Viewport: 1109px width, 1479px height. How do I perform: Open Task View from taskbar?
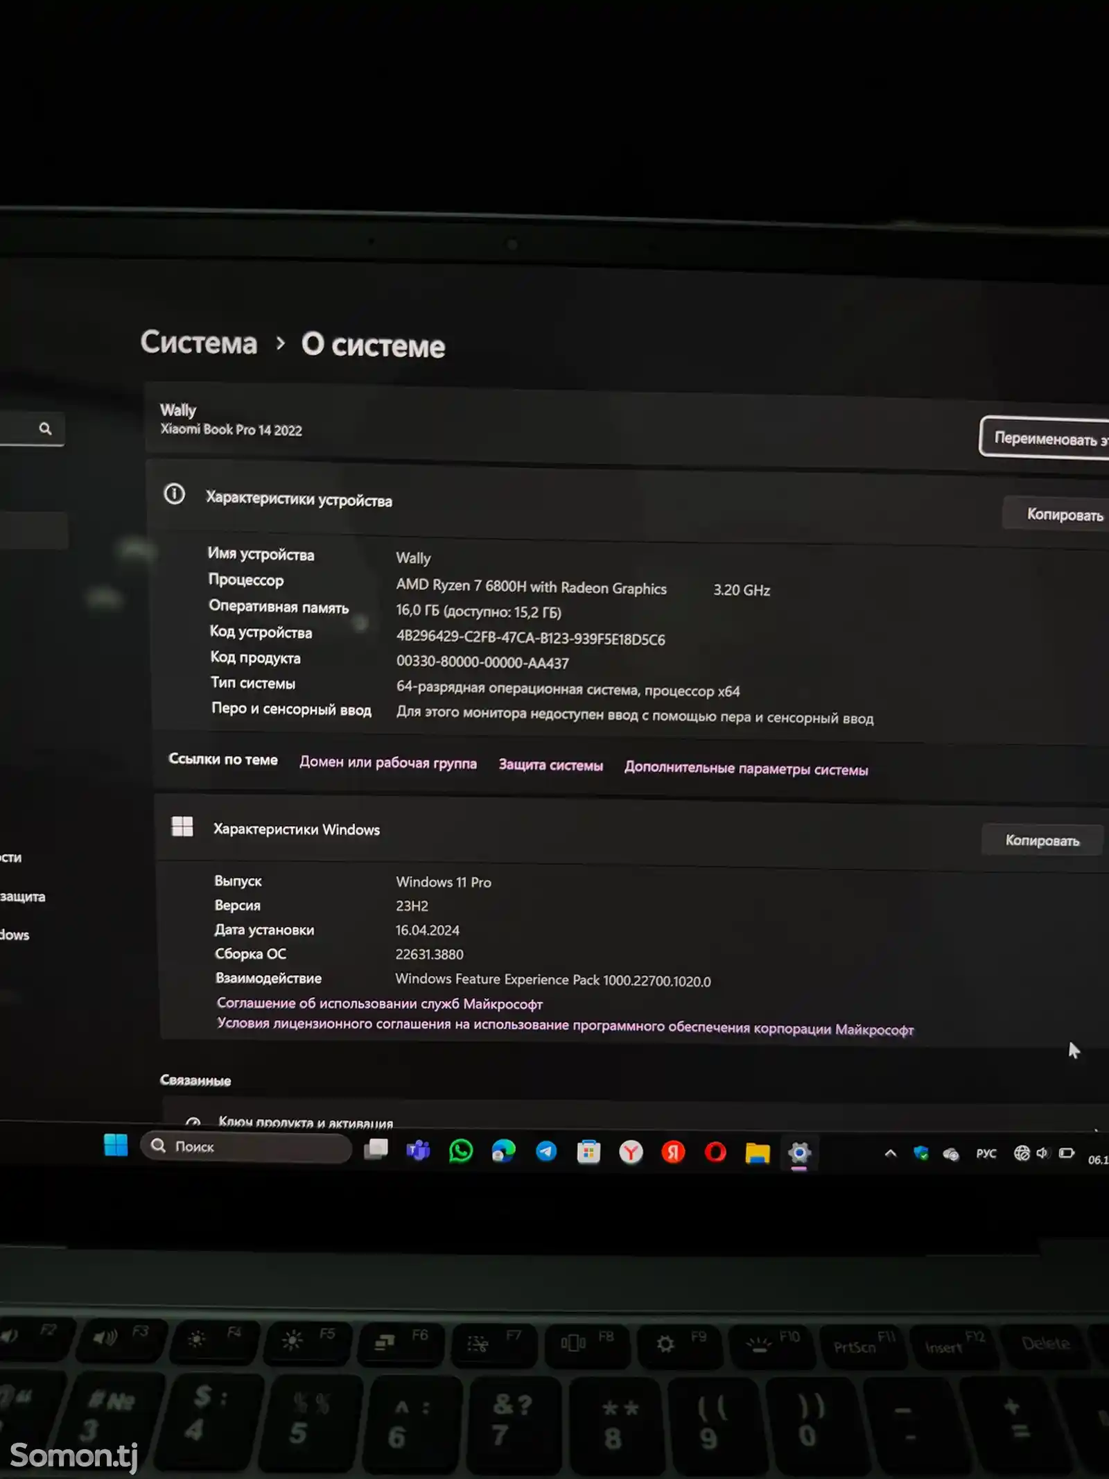pyautogui.click(x=376, y=1149)
